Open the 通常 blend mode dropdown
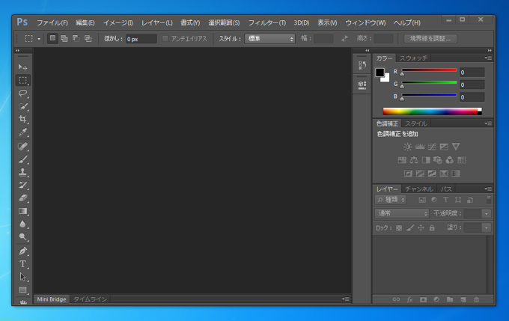The image size is (509, 321). point(402,213)
